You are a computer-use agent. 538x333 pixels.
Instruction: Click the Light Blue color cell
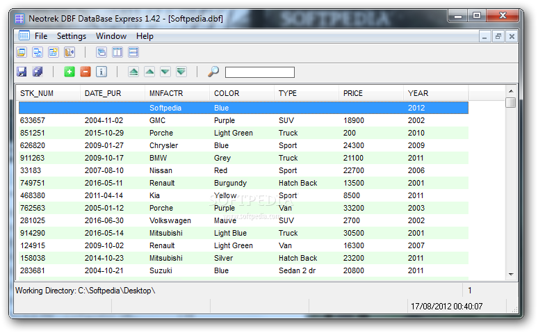tap(230, 233)
